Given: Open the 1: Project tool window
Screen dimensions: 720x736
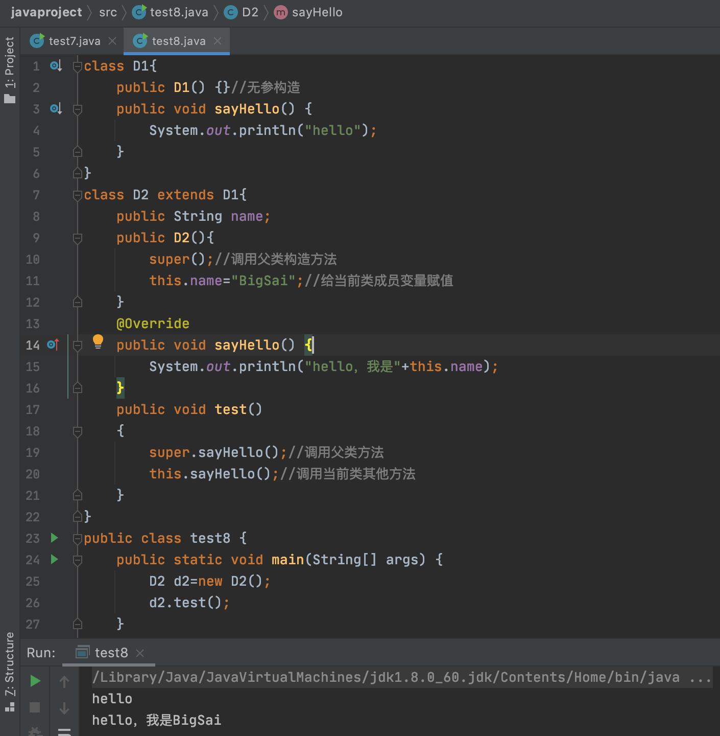Looking at the screenshot, I should pyautogui.click(x=10, y=70).
